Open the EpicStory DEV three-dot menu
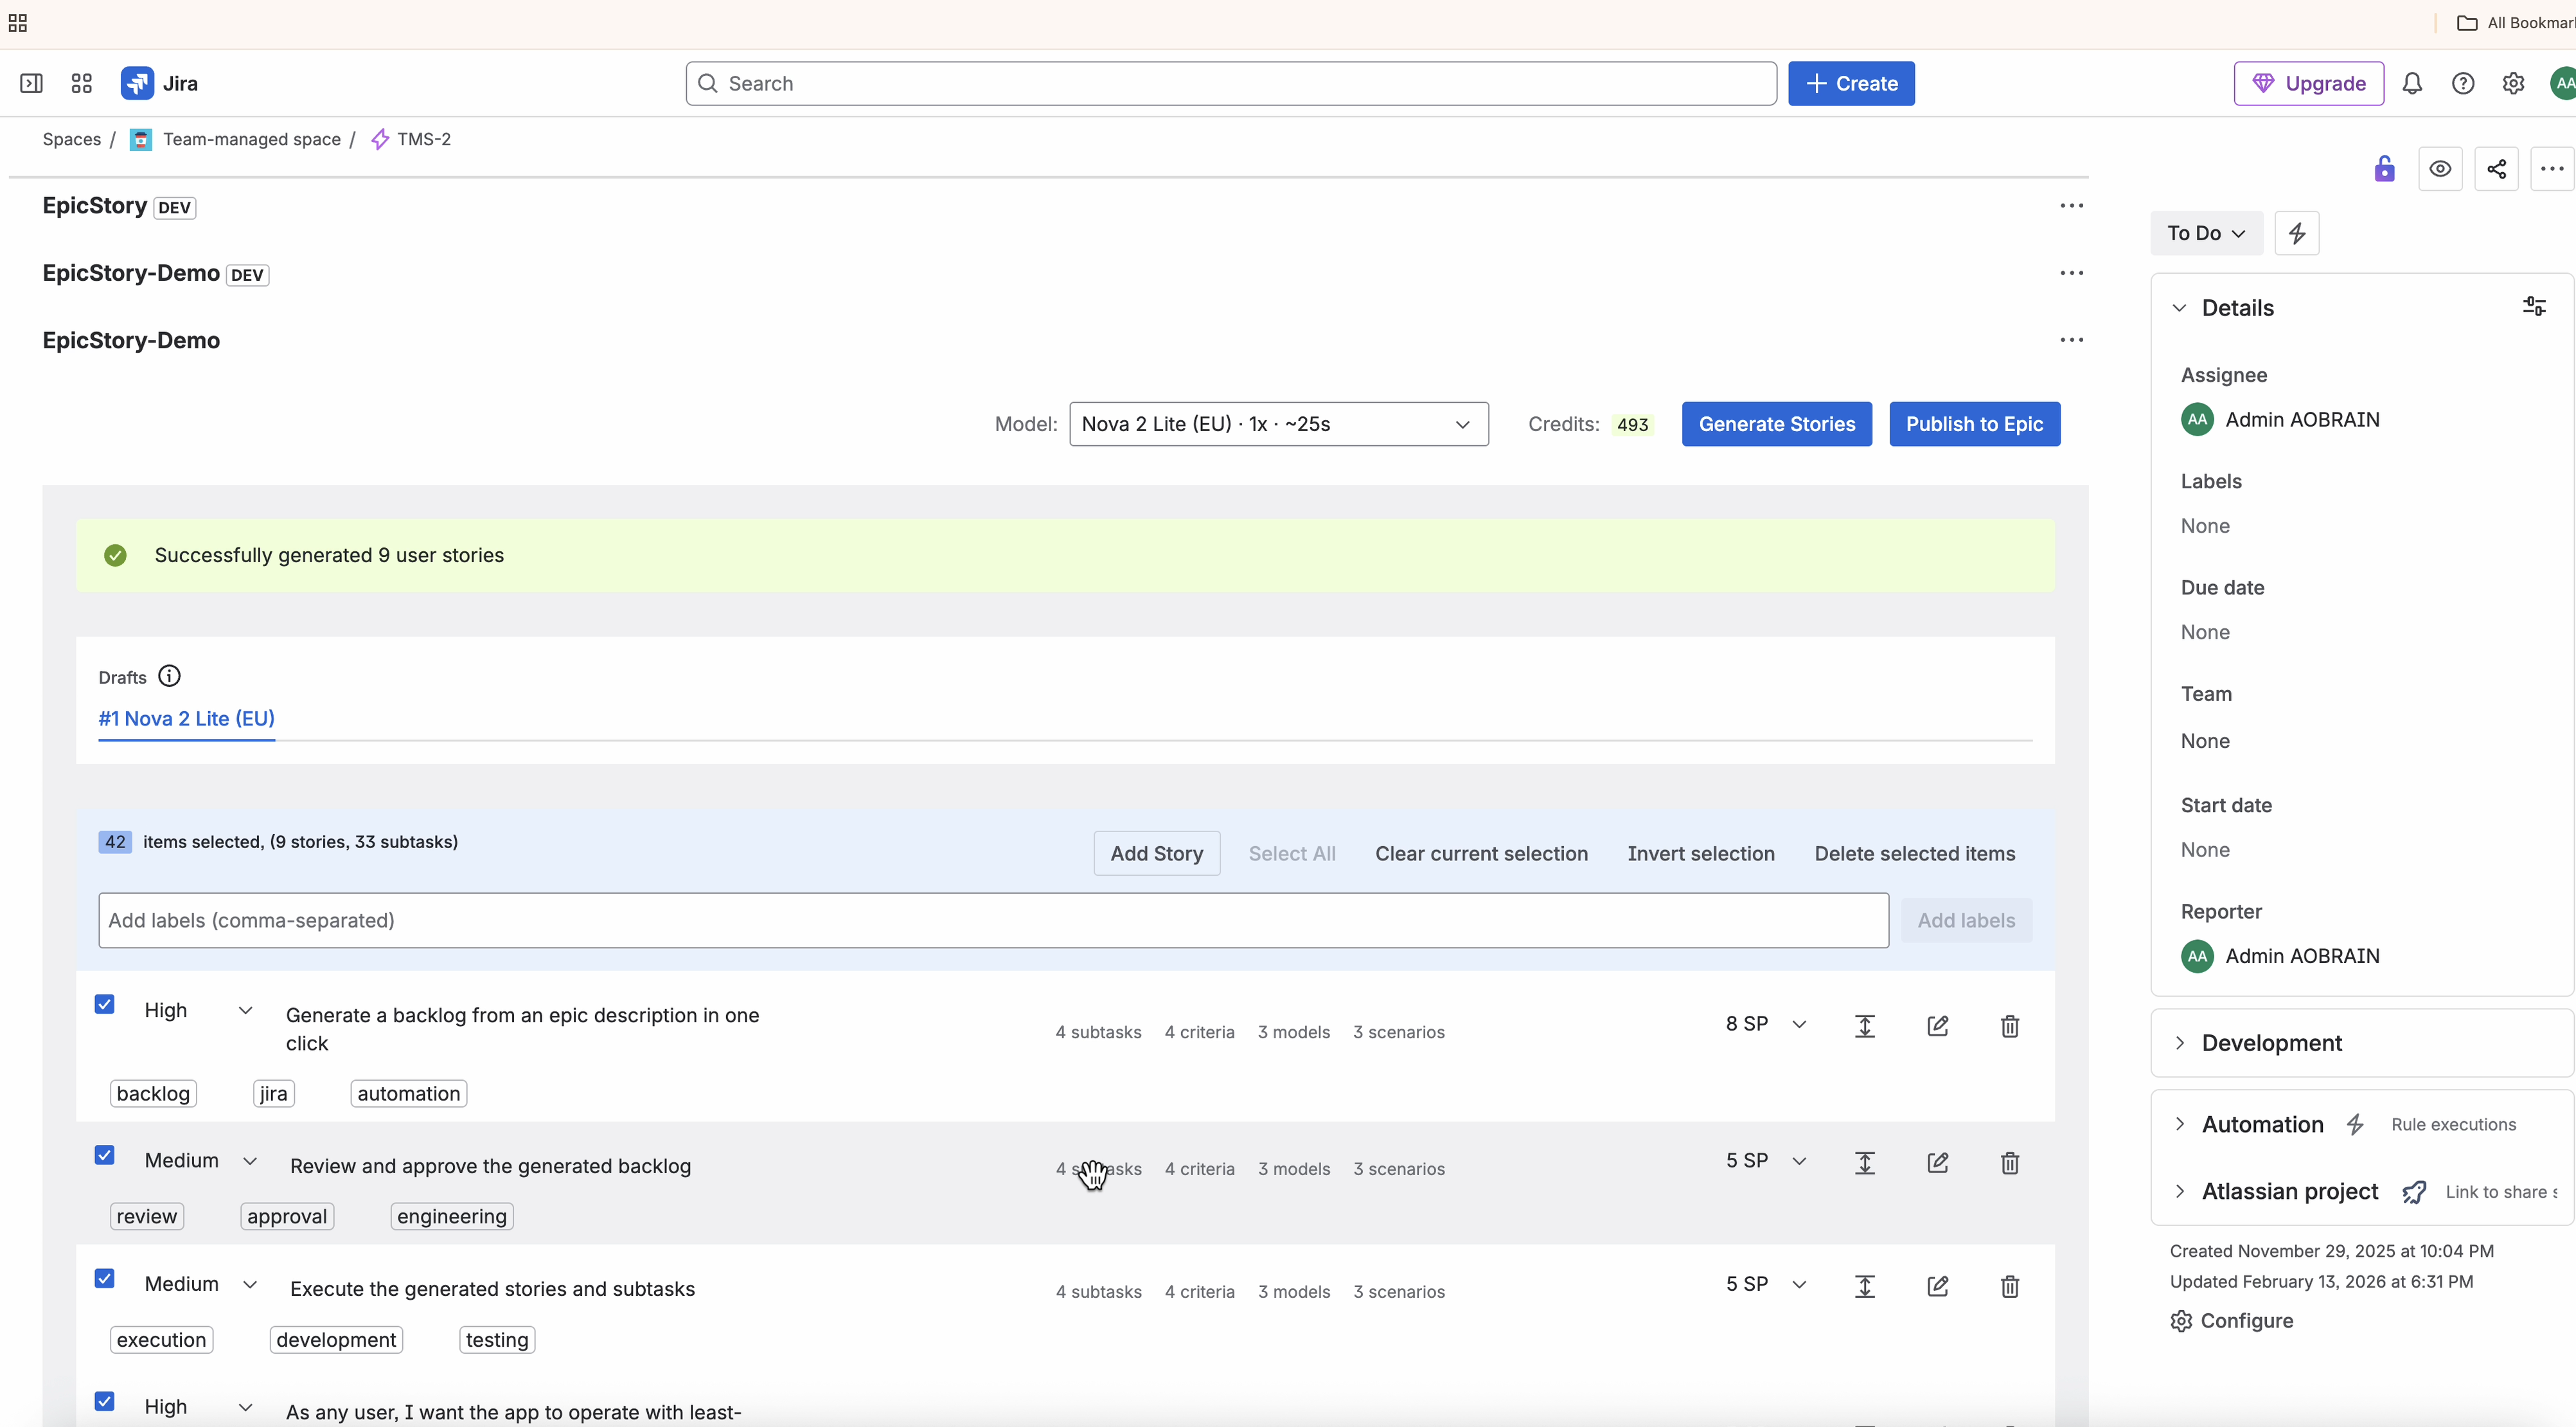Screen dimensions: 2576x1427 click(2071, 206)
